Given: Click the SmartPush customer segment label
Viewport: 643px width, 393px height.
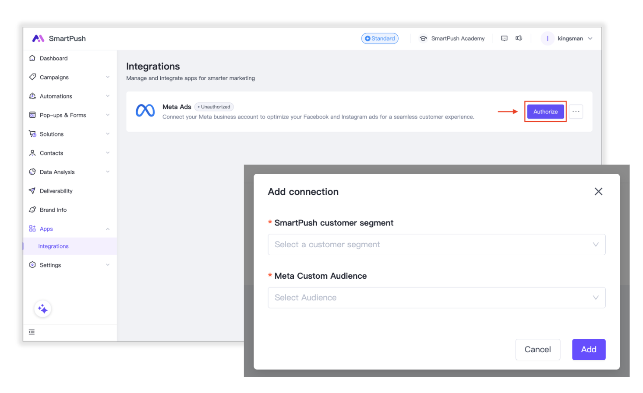Looking at the screenshot, I should tap(334, 223).
